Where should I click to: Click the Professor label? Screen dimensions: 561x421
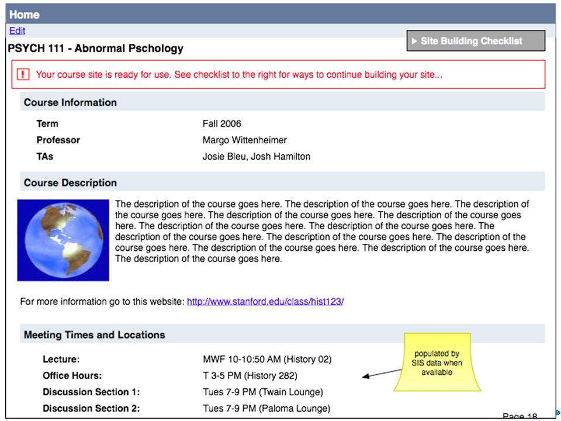coord(58,140)
